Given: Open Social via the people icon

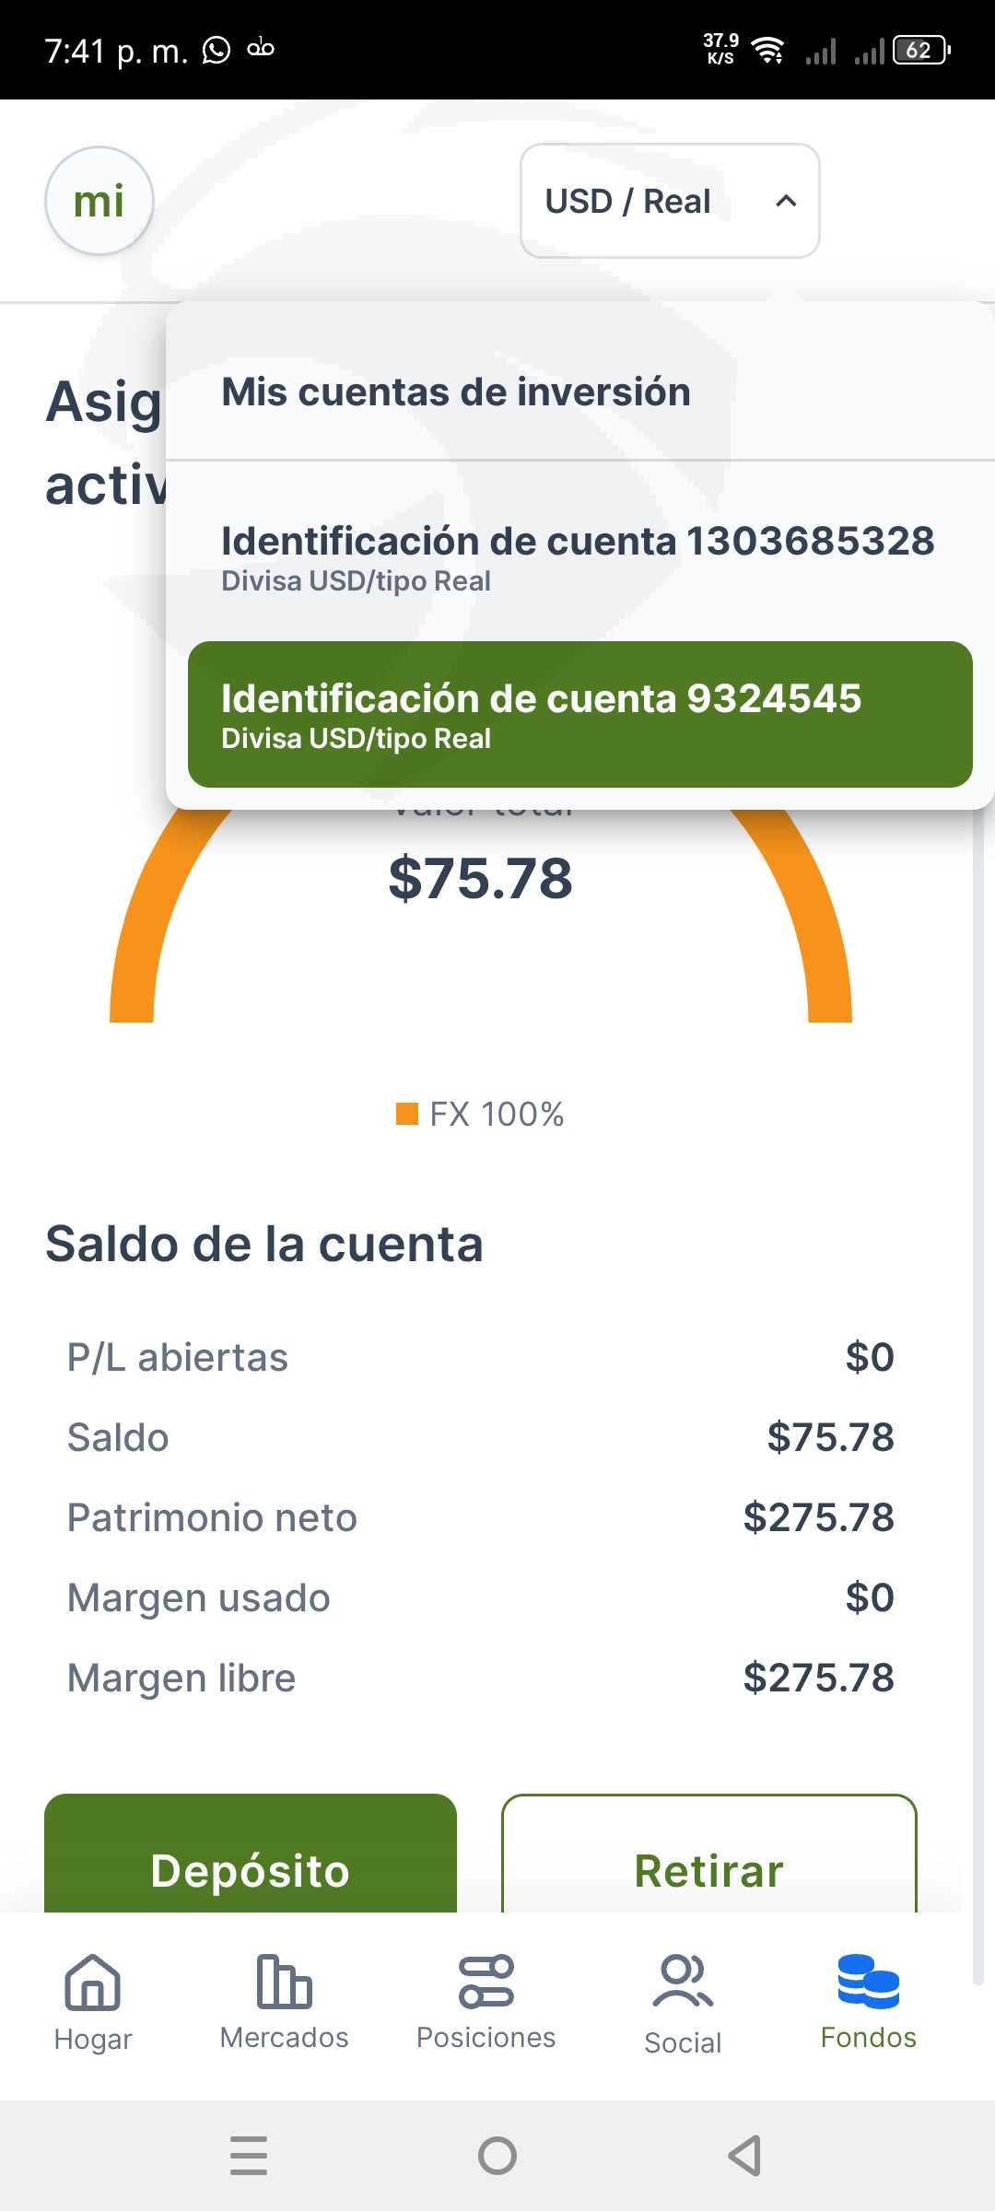Looking at the screenshot, I should (x=683, y=1981).
